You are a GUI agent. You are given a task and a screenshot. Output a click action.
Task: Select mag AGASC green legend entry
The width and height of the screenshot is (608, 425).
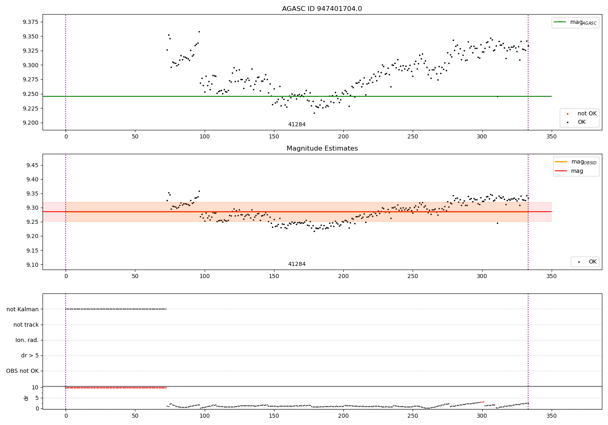click(x=575, y=22)
